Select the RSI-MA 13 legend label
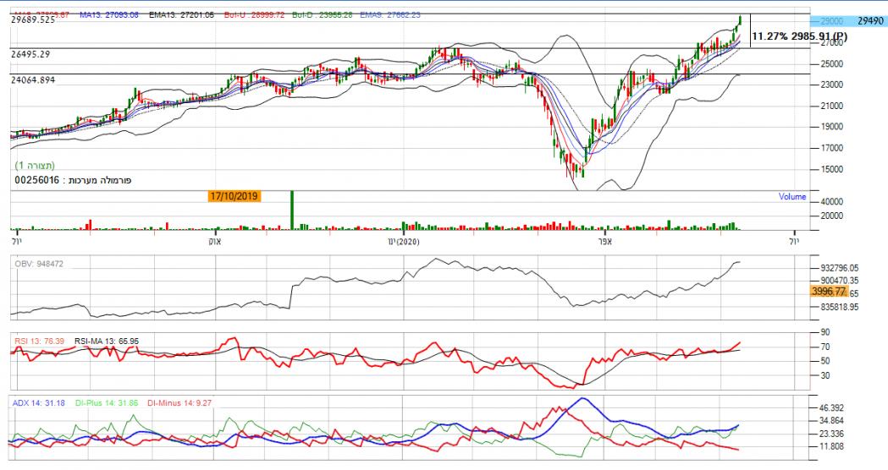 tap(106, 340)
